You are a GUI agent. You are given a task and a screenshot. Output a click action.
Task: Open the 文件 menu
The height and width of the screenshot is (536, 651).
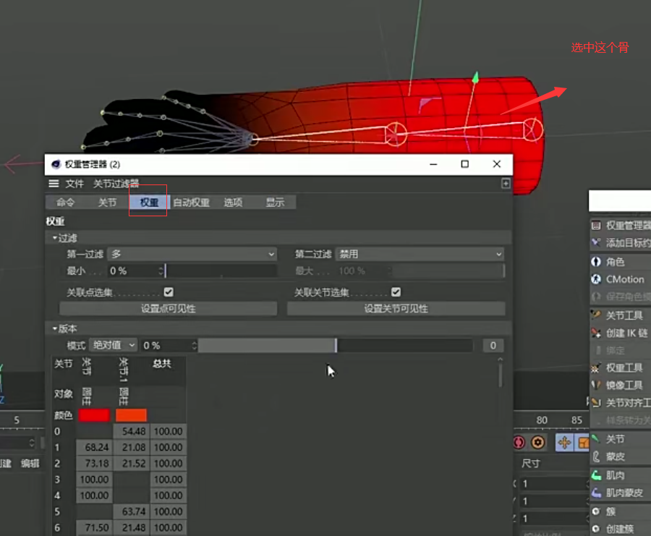[75, 184]
